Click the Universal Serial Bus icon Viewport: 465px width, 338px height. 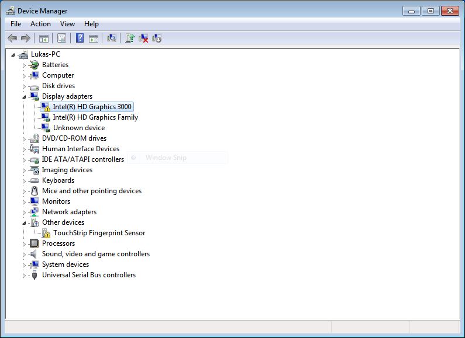(x=35, y=275)
